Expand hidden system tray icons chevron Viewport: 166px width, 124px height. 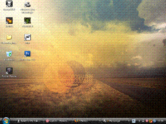[139, 121]
